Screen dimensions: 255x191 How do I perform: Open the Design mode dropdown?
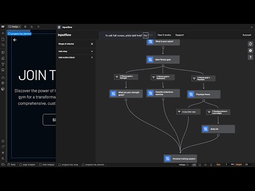[x=14, y=27]
